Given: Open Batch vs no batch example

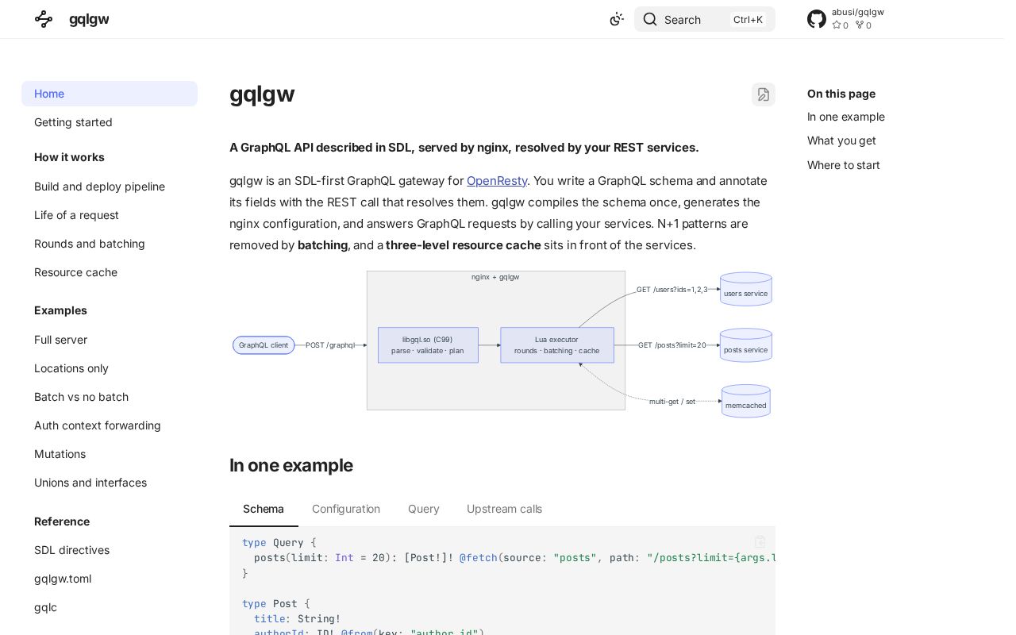Looking at the screenshot, I should (x=110, y=397).
